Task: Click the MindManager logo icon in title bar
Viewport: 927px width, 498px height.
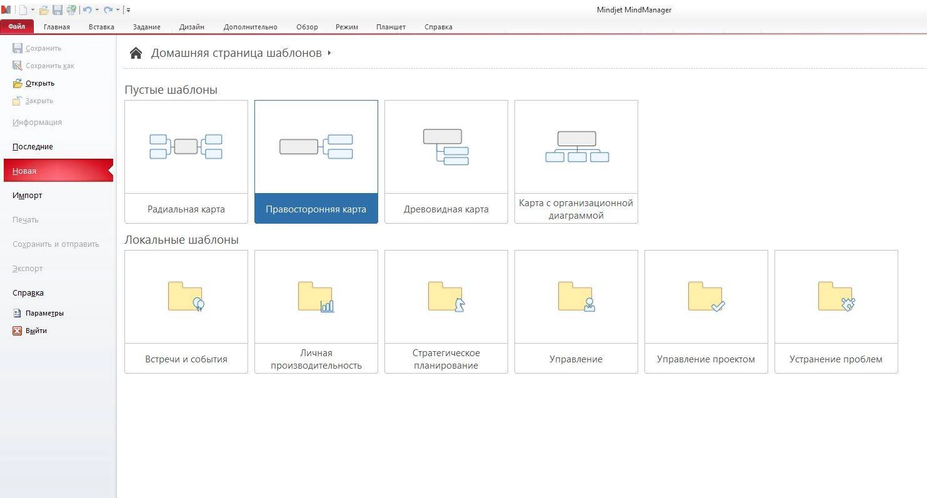Action: [x=6, y=10]
